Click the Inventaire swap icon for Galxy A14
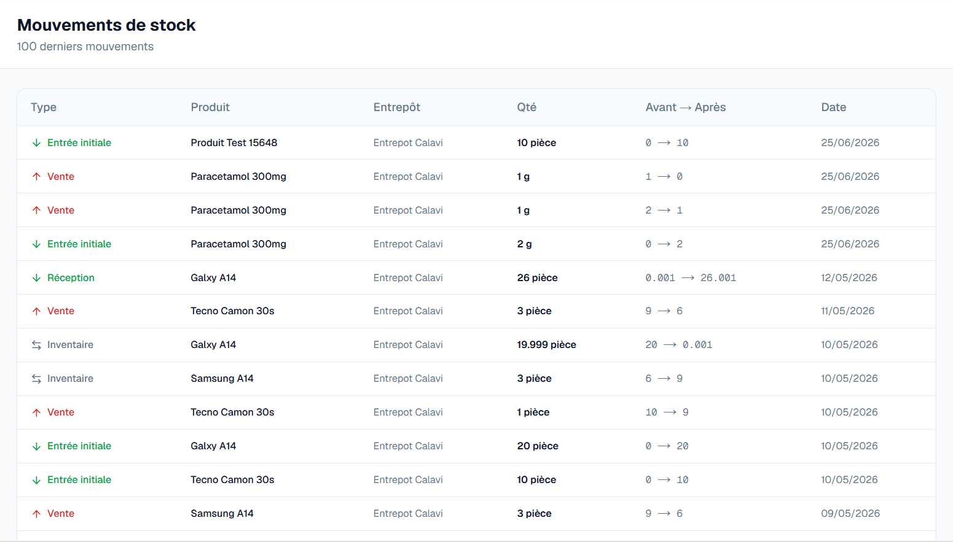 coord(36,345)
